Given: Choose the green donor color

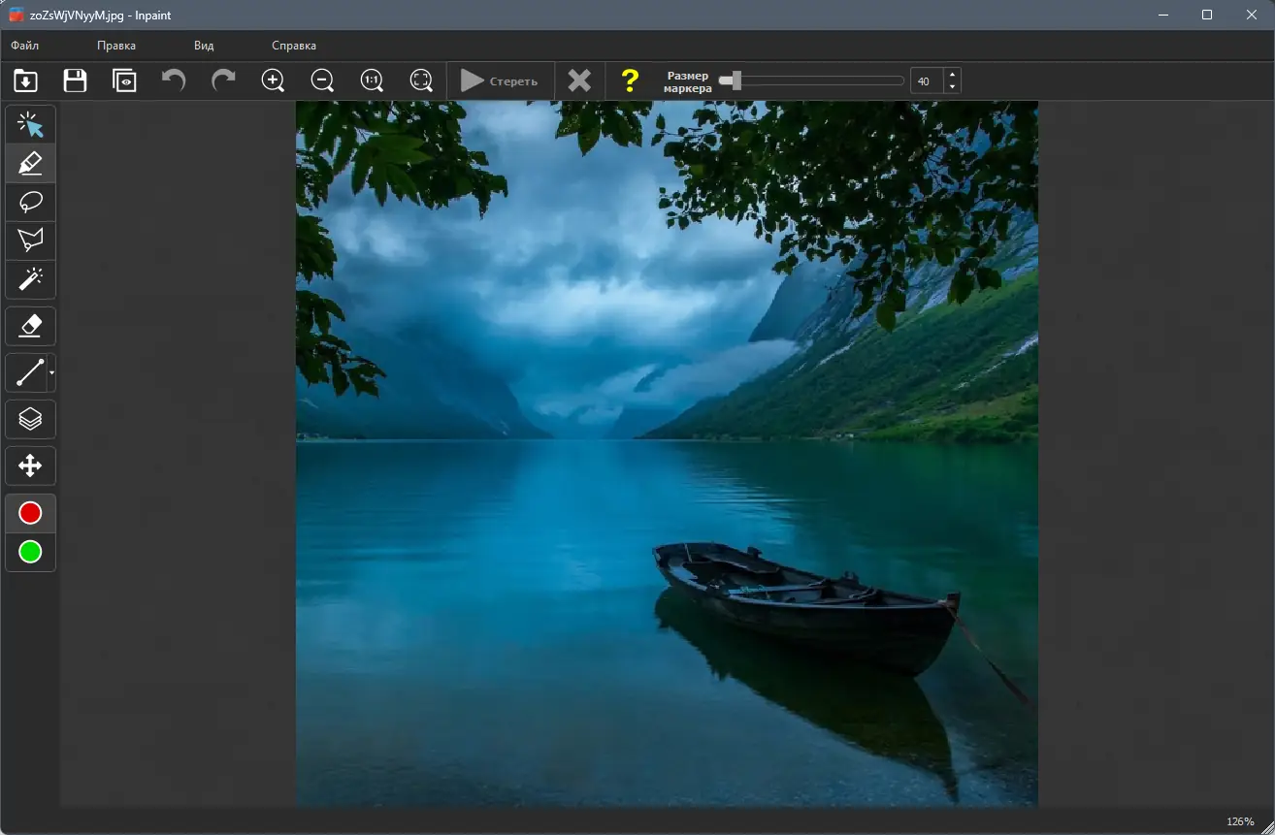Looking at the screenshot, I should tap(30, 552).
